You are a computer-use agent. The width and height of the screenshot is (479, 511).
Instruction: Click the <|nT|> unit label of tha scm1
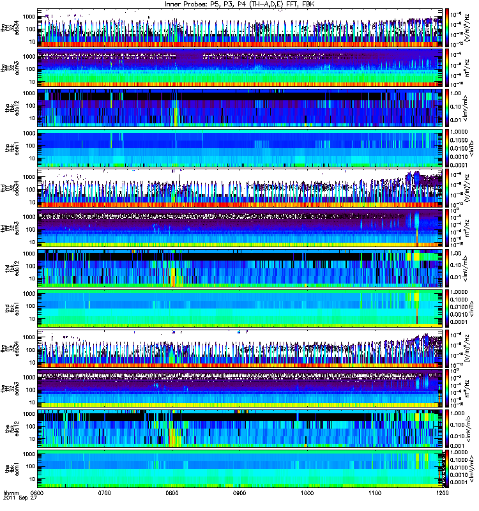pos(471,148)
